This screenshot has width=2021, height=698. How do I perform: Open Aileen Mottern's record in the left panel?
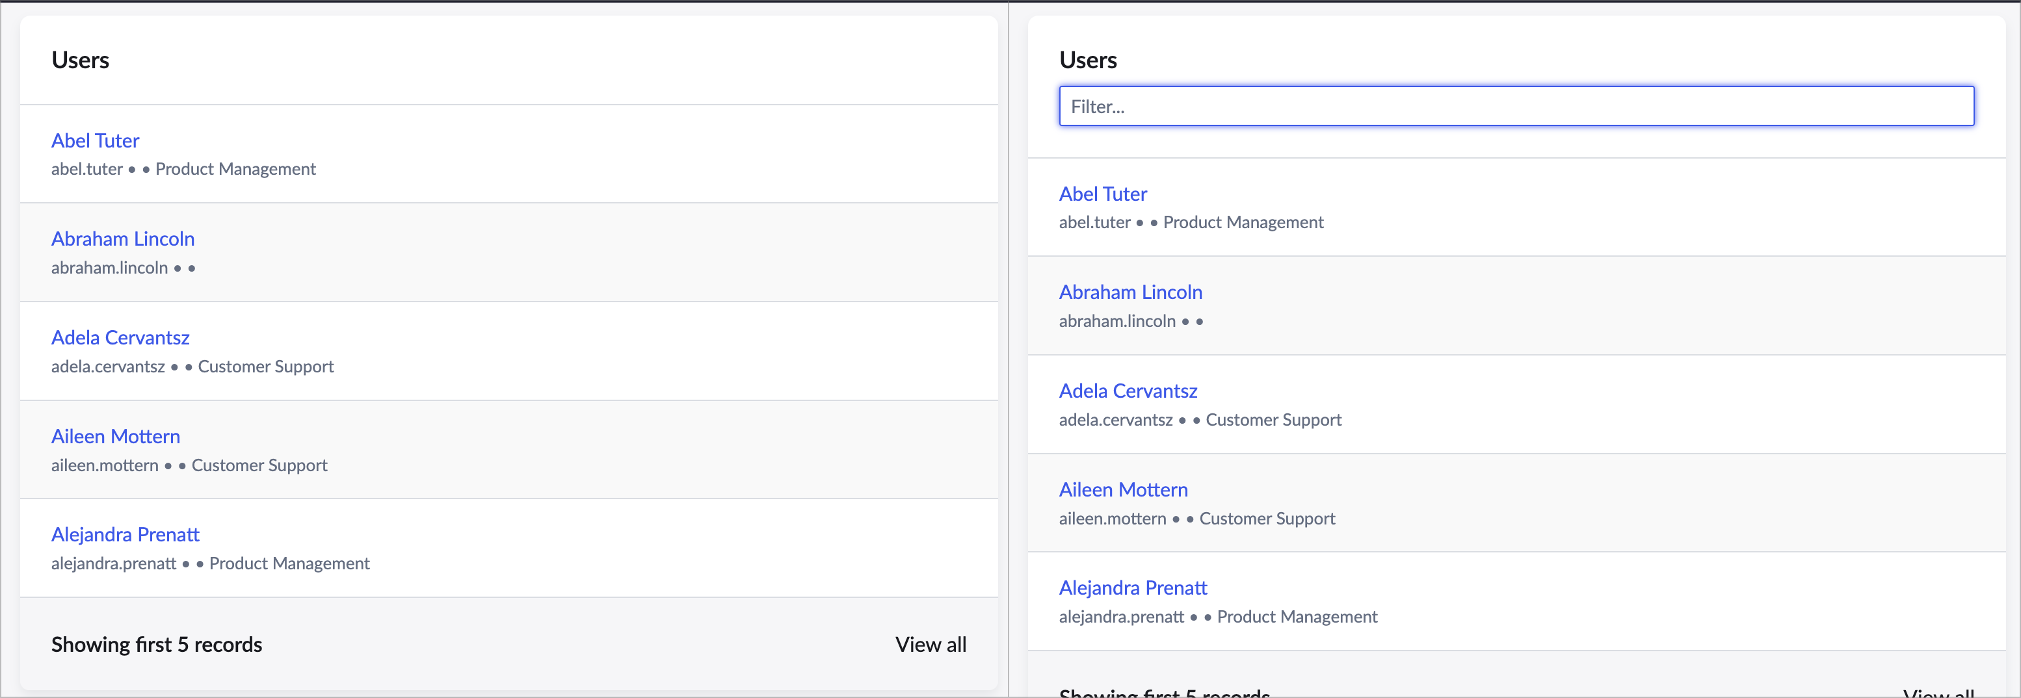click(115, 436)
